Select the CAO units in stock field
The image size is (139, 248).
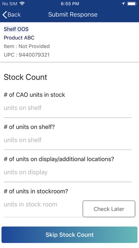coord(67,108)
